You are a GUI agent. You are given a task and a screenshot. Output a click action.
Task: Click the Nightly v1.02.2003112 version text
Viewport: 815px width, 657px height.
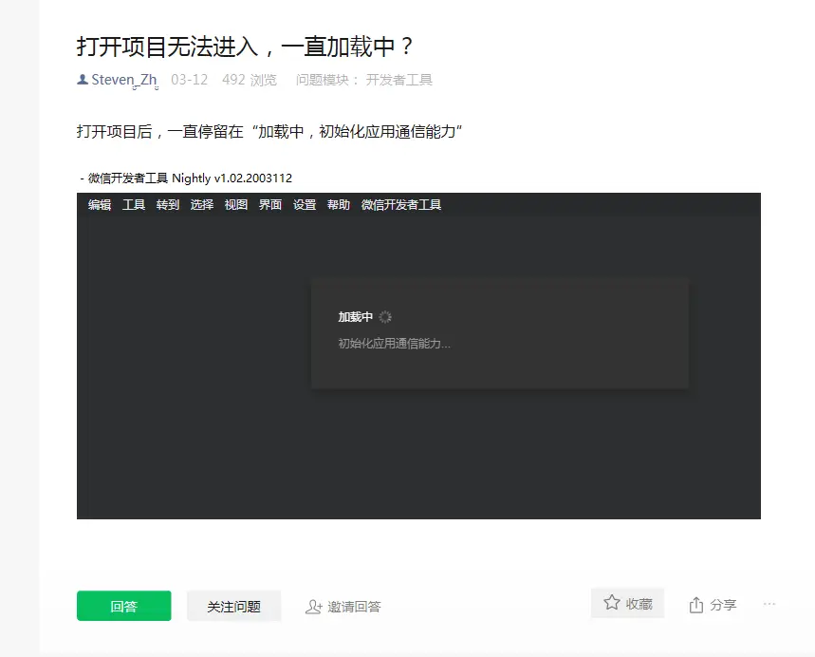point(232,178)
